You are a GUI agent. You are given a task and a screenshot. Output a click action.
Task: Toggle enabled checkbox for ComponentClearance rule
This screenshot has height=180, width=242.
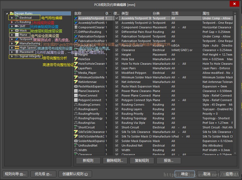pos(117,27)
